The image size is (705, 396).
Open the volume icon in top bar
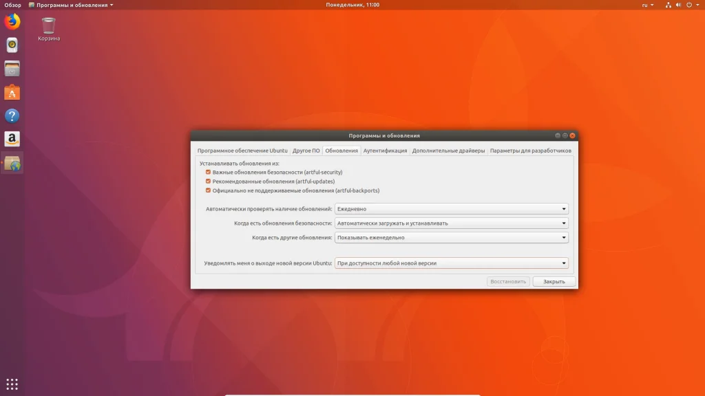[x=677, y=5]
